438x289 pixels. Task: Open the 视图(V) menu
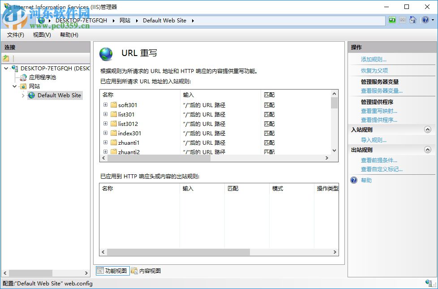[41, 35]
